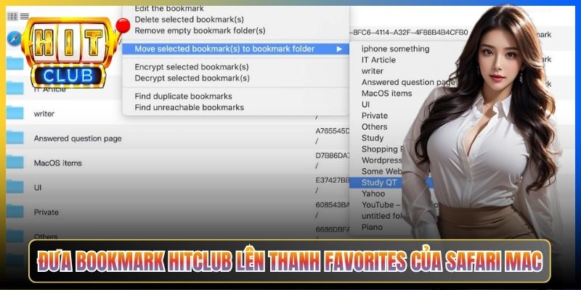Click folder icon of UI list row
Viewport: 581px width, 290px height.
tap(15, 187)
